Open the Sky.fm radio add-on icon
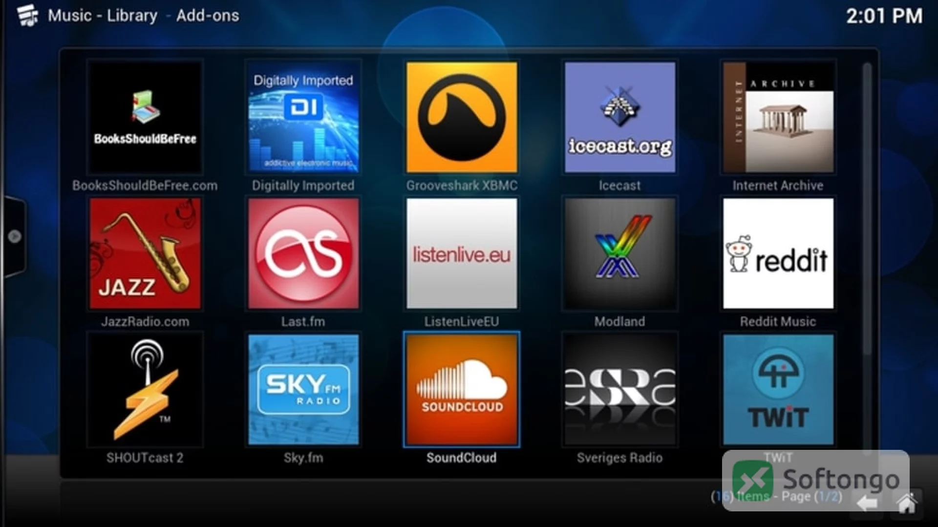Screen dimensions: 938x527 pos(303,390)
